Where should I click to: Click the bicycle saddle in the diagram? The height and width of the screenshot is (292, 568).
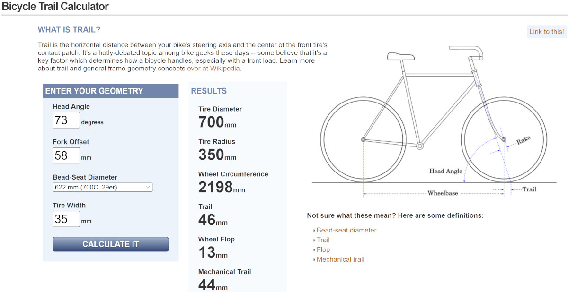(x=400, y=56)
